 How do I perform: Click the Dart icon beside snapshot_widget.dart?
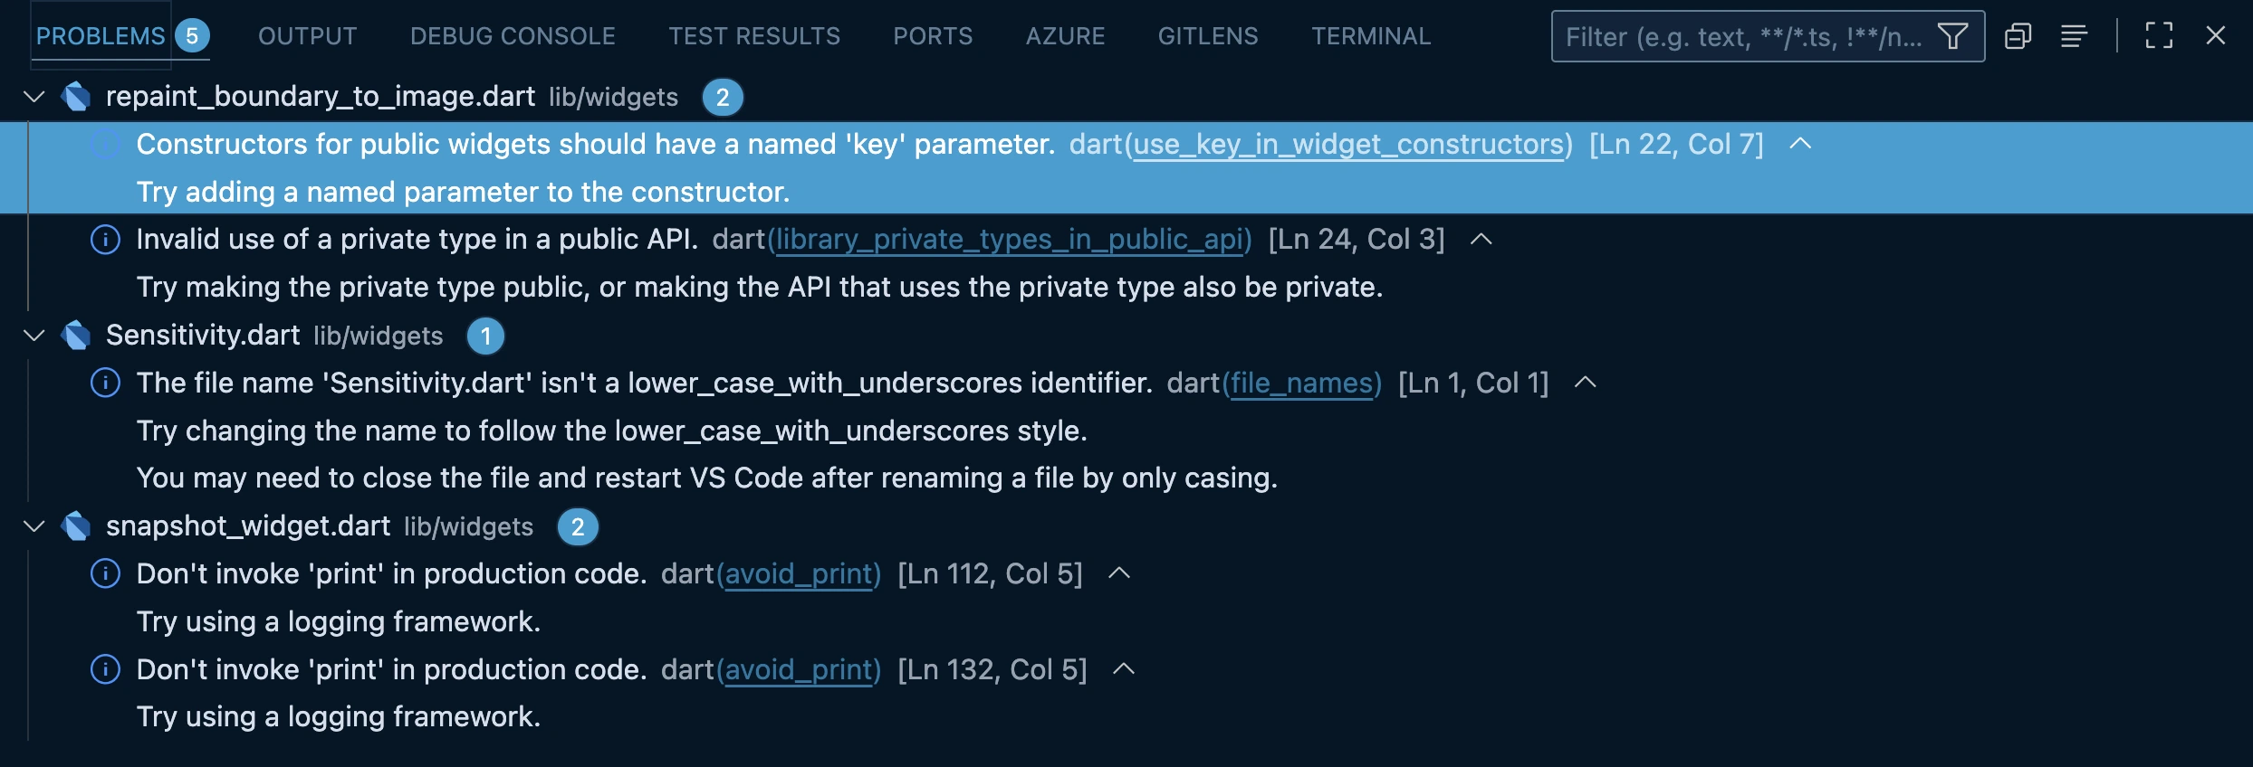tap(76, 526)
